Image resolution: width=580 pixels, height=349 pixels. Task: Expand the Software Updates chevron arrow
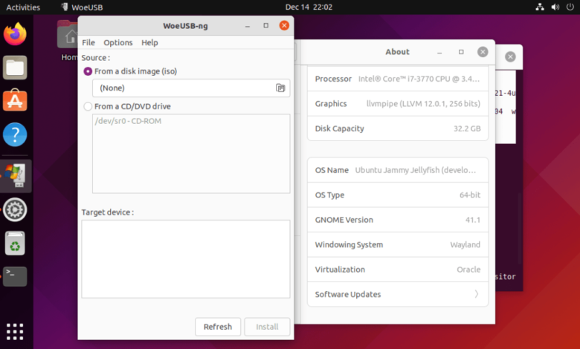[477, 294]
